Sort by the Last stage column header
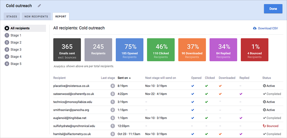Screen dimensions: 287x138 [x=108, y=78]
